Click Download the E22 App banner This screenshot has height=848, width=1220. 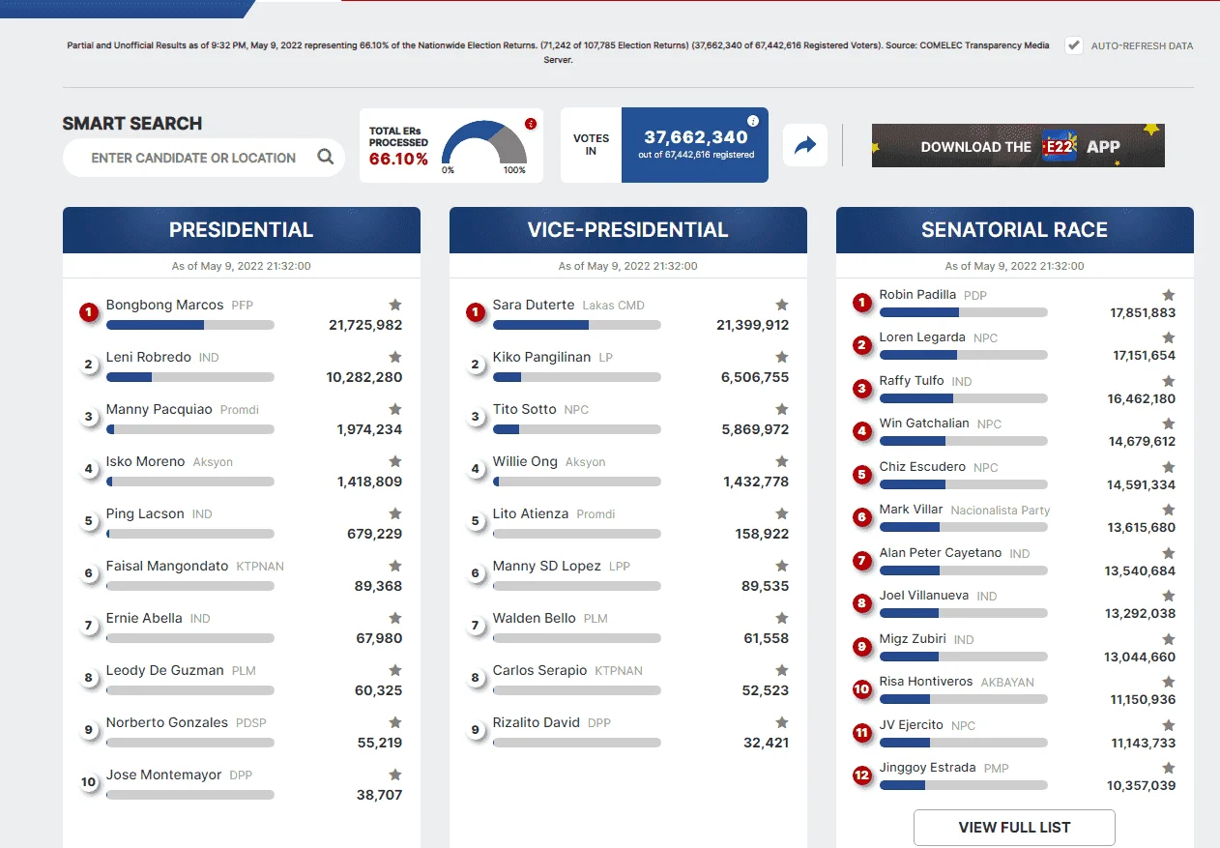[x=1018, y=146]
